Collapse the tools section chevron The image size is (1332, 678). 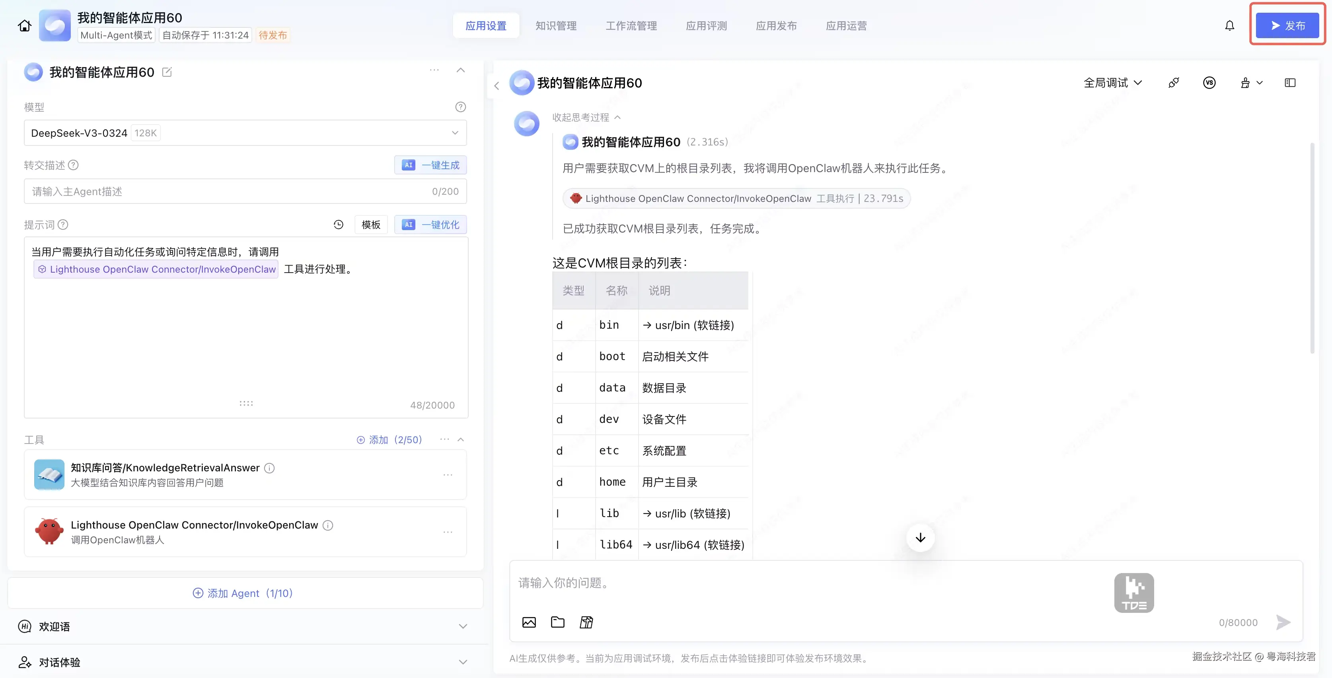[461, 440]
